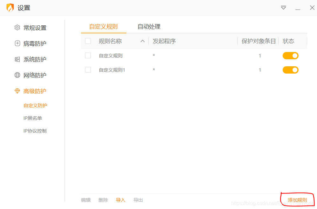317x209 pixels.
Task: Expand the 高级防护 section to show subitems
Action: pyautogui.click(x=35, y=91)
